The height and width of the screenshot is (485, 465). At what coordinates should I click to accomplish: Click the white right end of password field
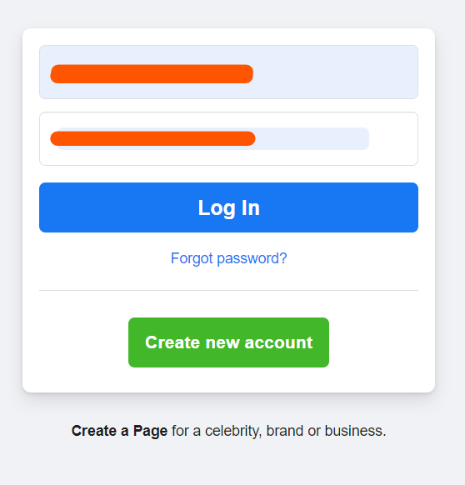393,139
